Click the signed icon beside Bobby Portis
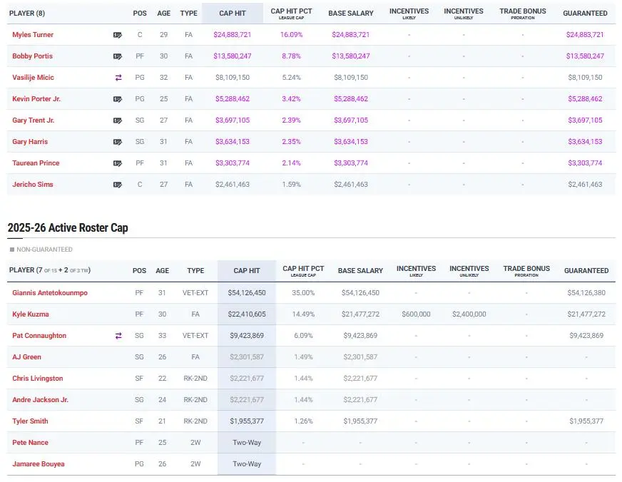Viewport: 622px width, 482px height. pyautogui.click(x=118, y=56)
